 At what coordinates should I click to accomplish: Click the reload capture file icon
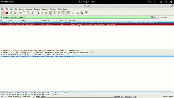[x=33, y=13]
